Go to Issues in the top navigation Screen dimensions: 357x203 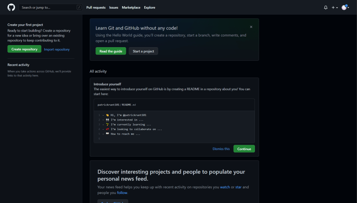click(114, 7)
